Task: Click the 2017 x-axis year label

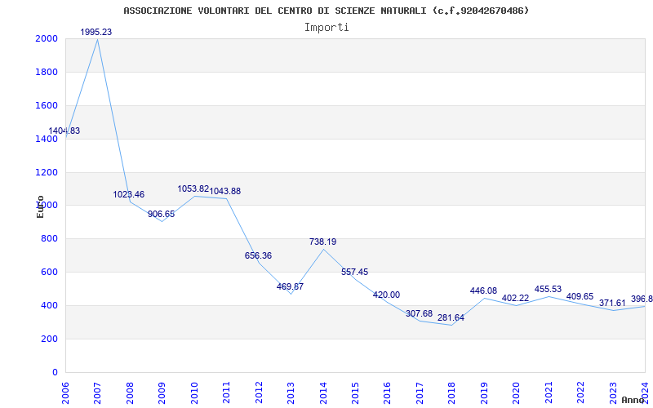Action: pyautogui.click(x=420, y=393)
